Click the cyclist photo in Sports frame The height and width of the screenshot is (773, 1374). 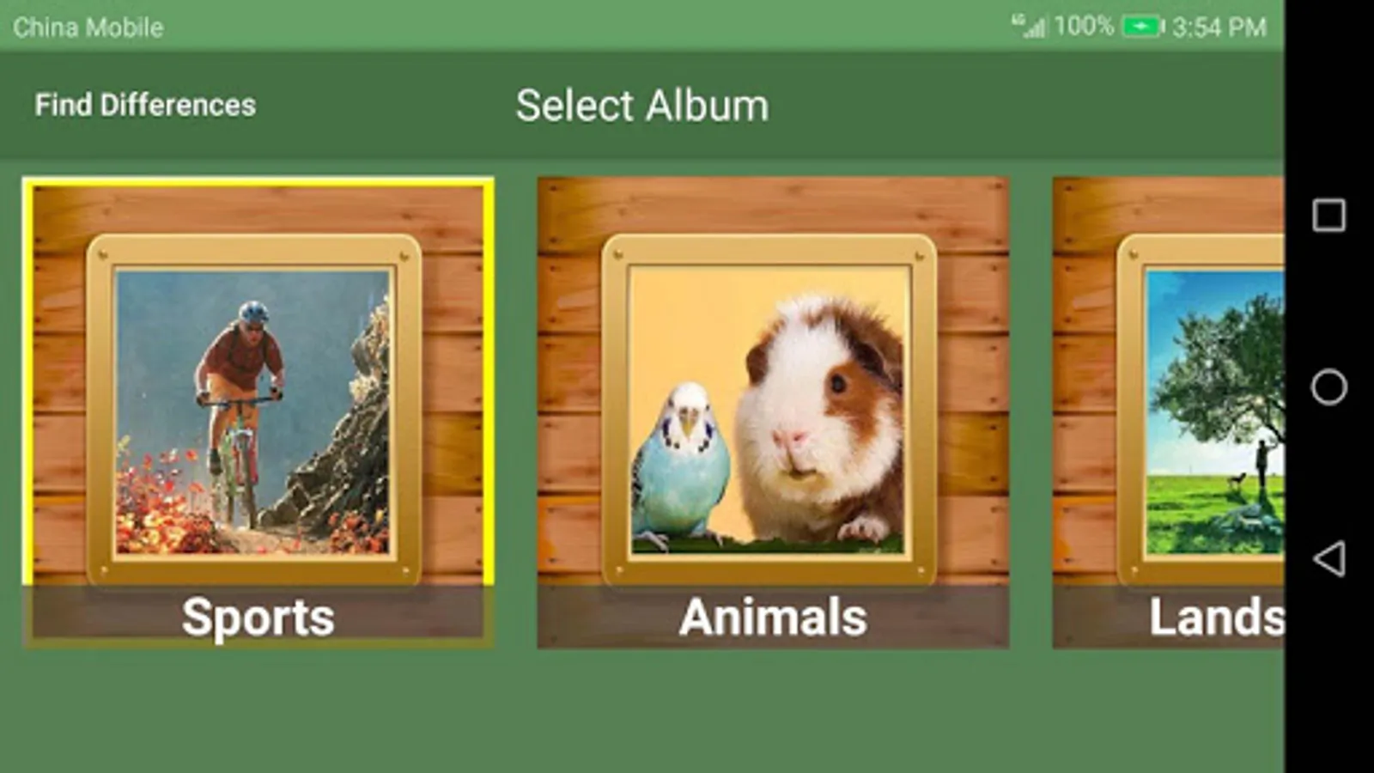point(253,412)
